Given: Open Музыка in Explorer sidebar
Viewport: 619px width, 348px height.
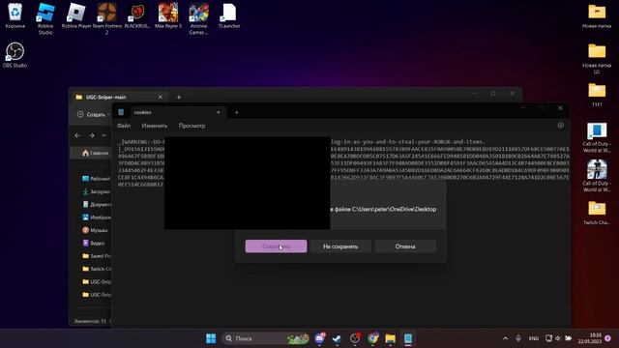Looking at the screenshot, I should (95, 230).
